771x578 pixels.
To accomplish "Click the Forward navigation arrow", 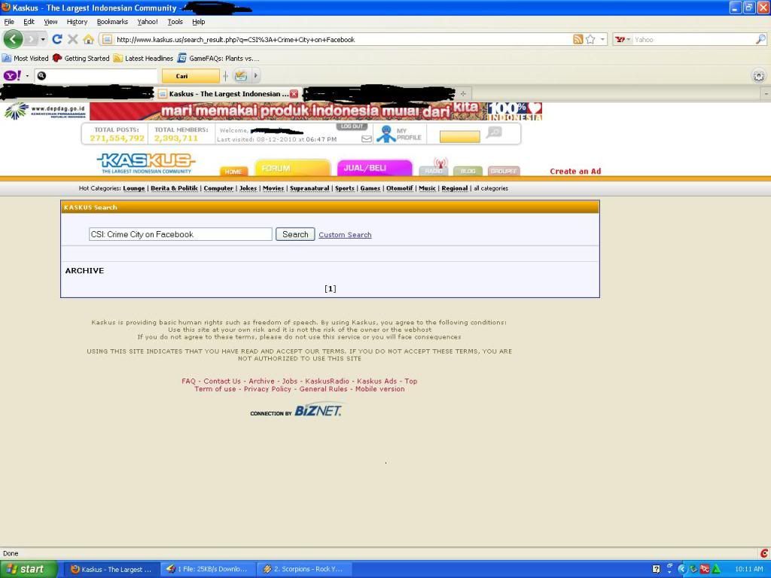I will (x=32, y=39).
